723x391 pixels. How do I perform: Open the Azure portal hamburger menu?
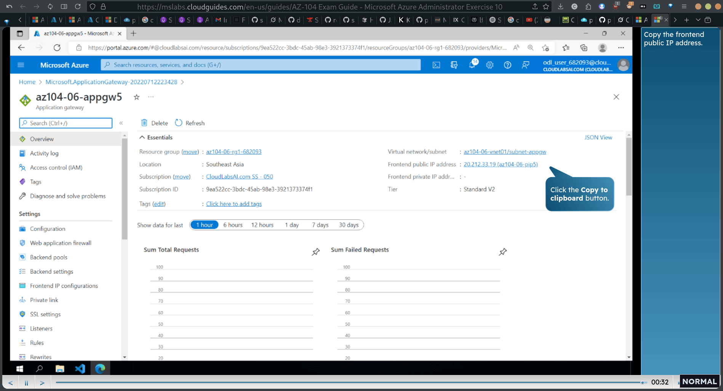[x=21, y=65]
